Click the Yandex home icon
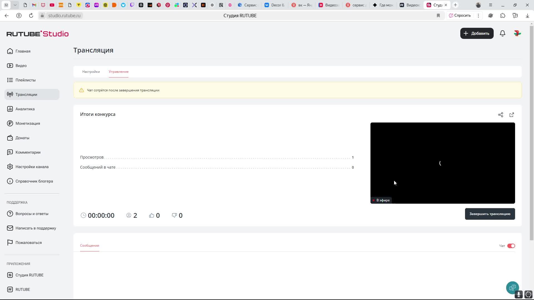 (x=19, y=16)
